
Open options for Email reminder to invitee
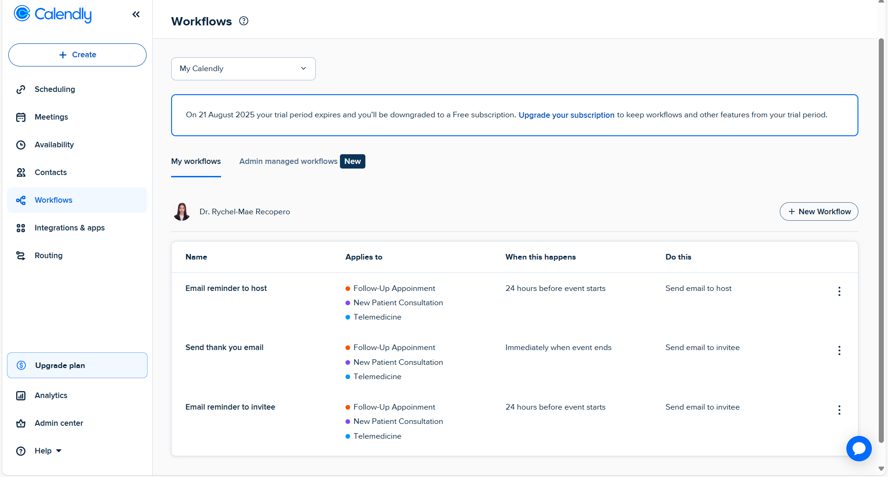tap(839, 410)
